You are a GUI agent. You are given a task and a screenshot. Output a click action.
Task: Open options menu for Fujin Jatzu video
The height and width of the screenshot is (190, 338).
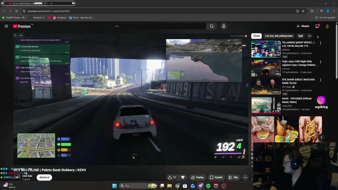(321, 62)
